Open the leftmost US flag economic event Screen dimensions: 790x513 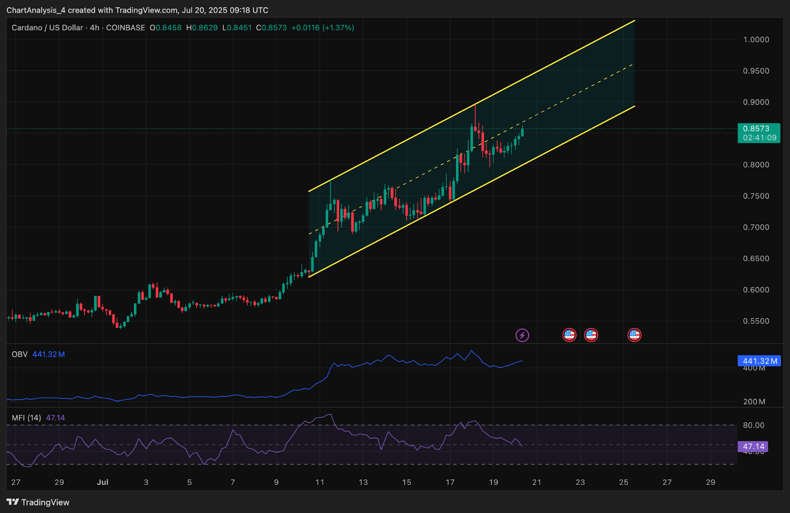click(569, 335)
